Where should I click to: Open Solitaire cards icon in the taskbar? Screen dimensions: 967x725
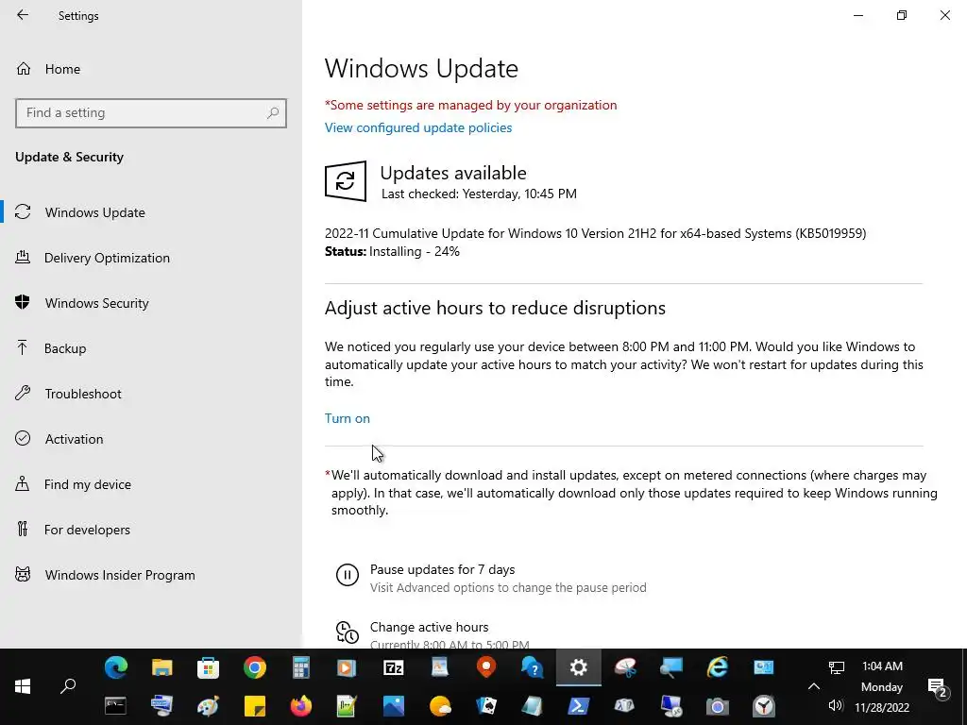tap(486, 706)
